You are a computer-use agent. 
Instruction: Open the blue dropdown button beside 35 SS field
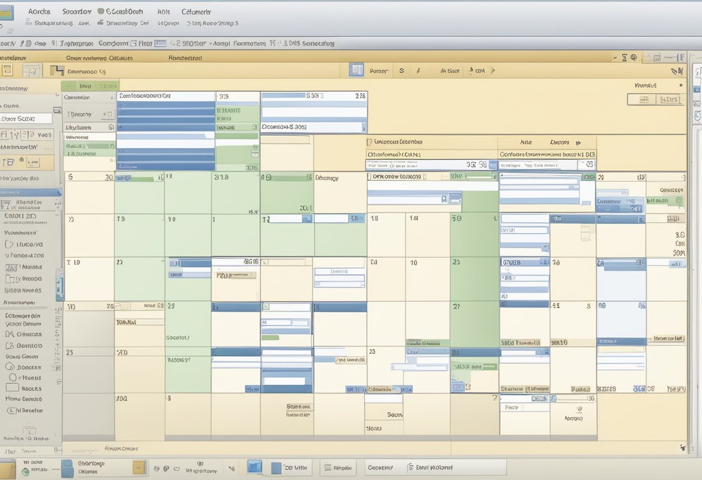tap(492, 165)
